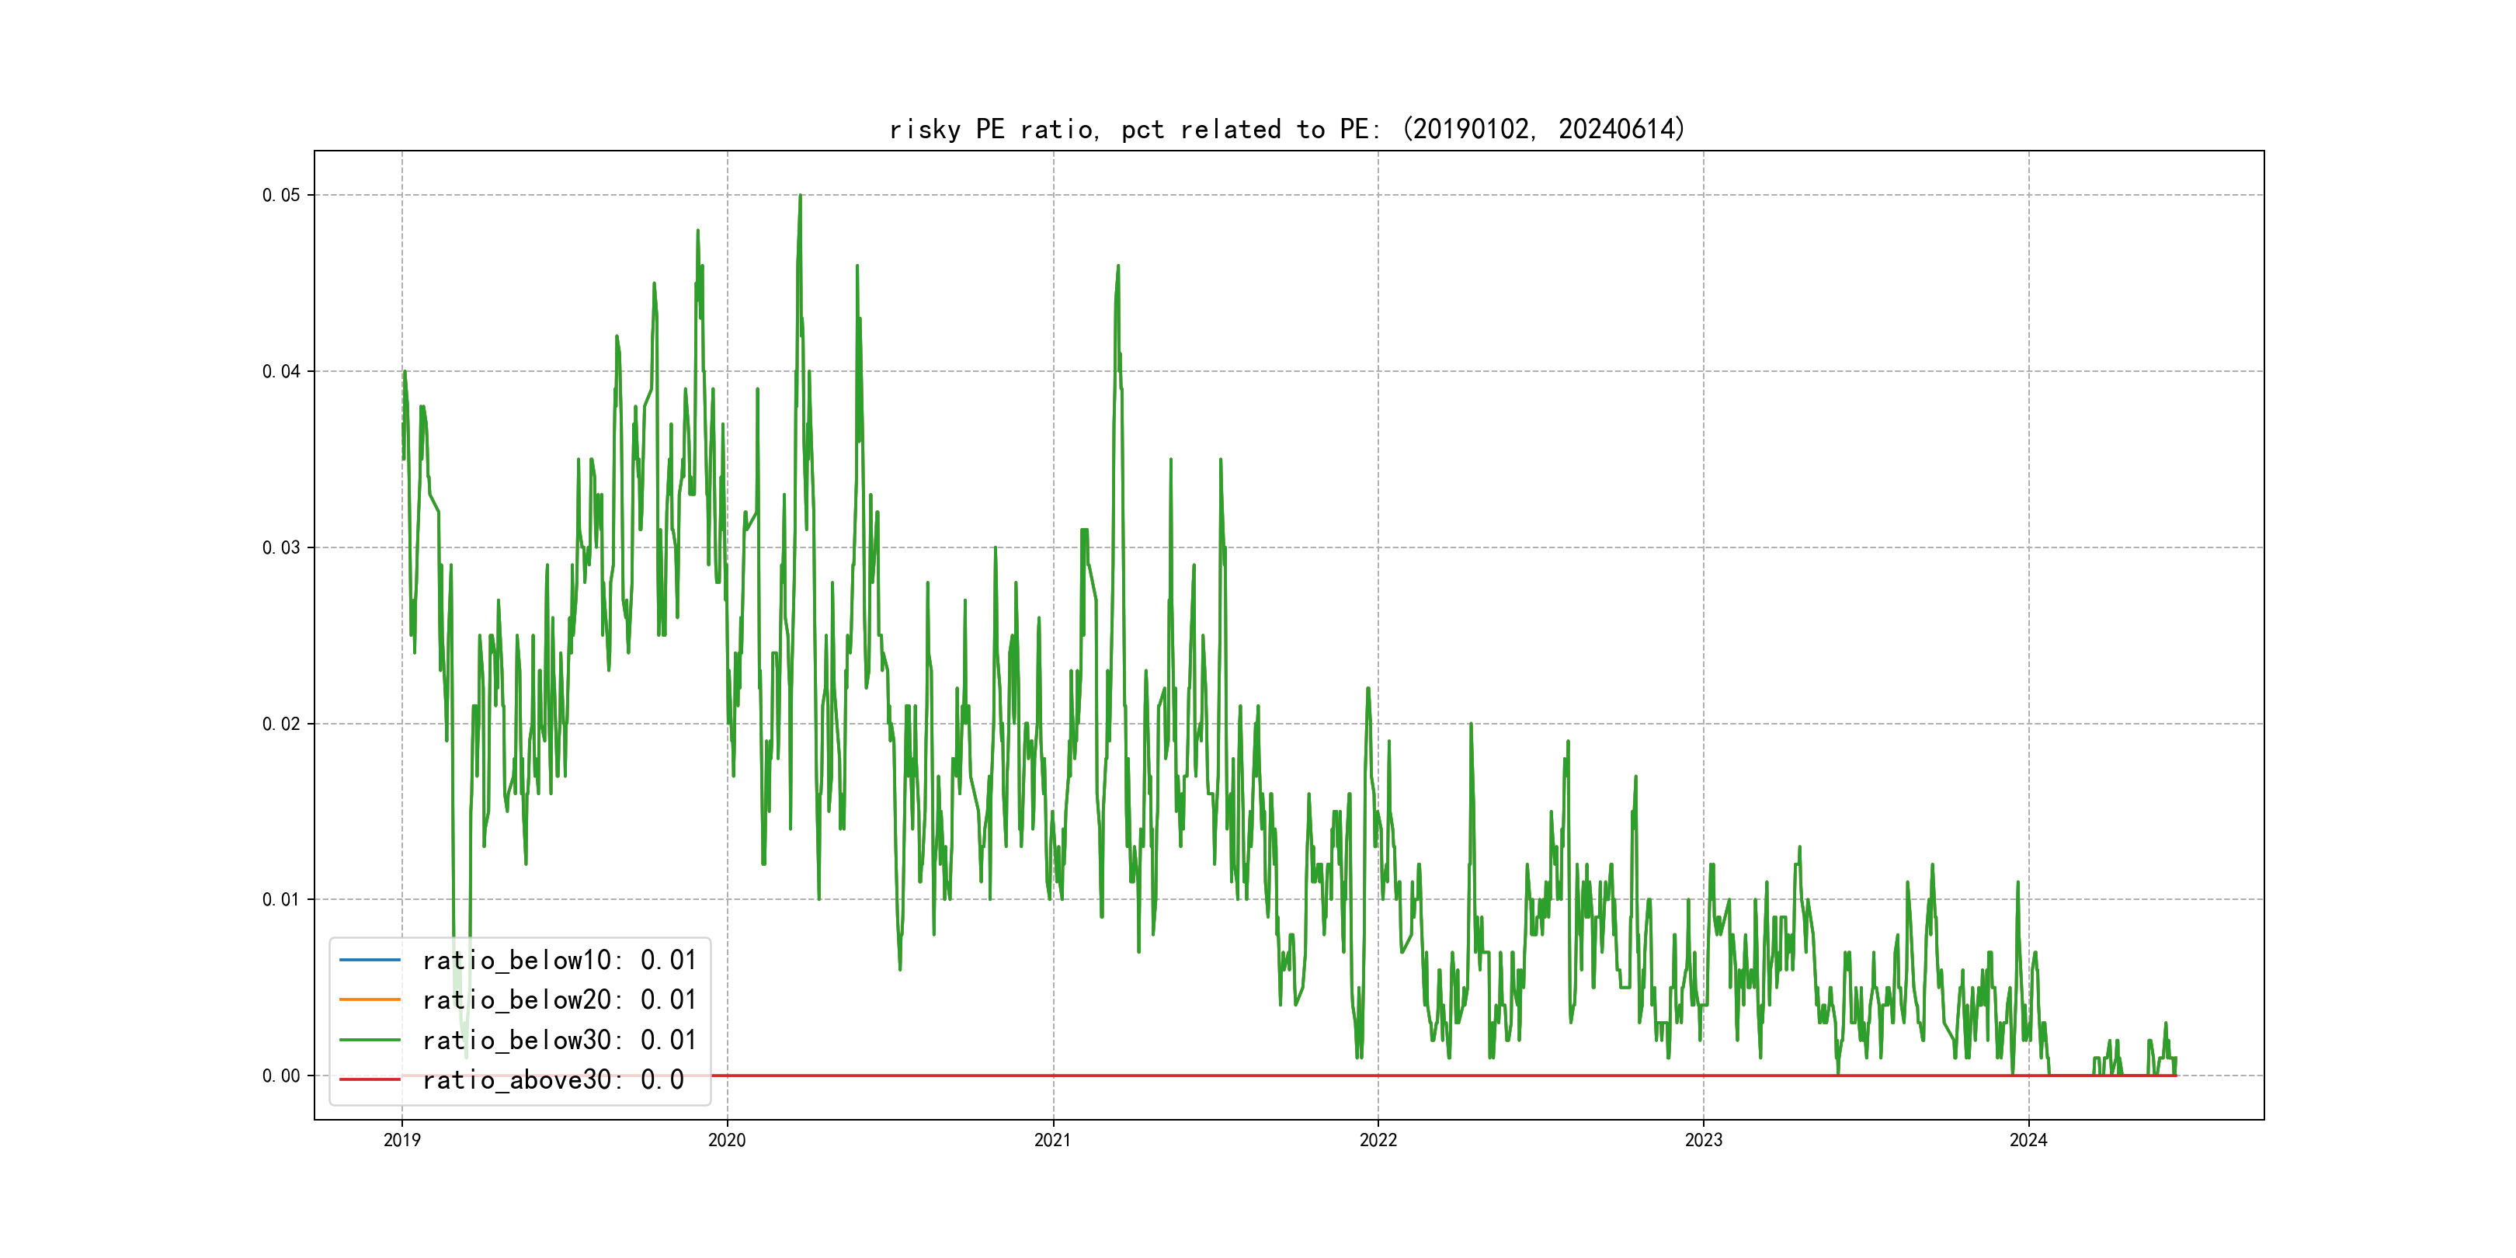Click the 2024 x-axis tick label
The image size is (2516, 1258).
pos(2028,1140)
